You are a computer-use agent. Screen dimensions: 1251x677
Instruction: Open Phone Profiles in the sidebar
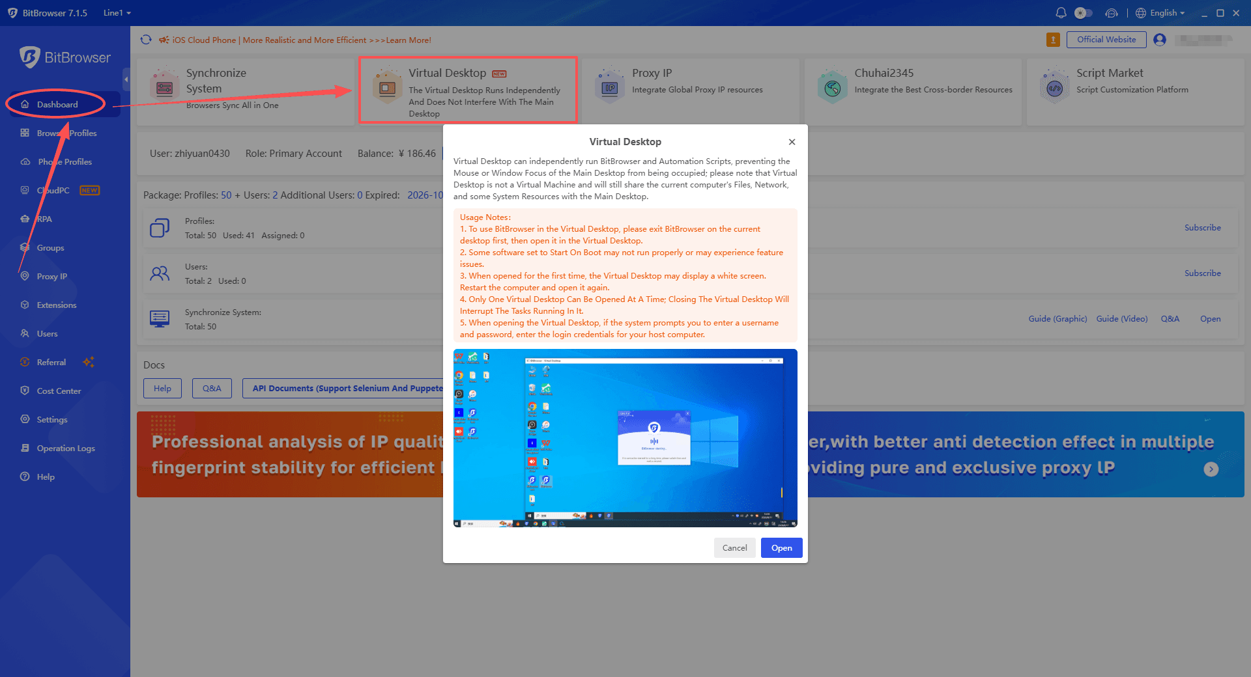65,161
